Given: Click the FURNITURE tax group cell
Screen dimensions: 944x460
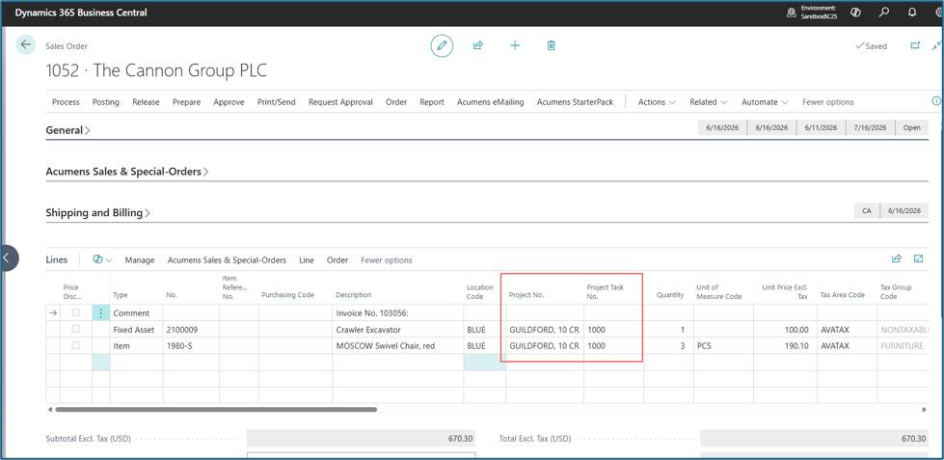Looking at the screenshot, I should (902, 346).
